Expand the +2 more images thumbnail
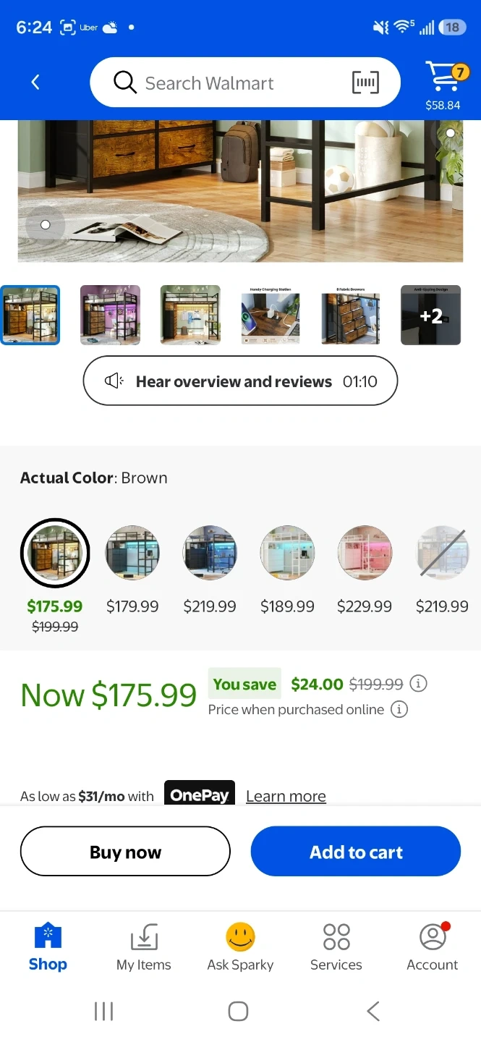The width and height of the screenshot is (481, 1042). (x=430, y=315)
